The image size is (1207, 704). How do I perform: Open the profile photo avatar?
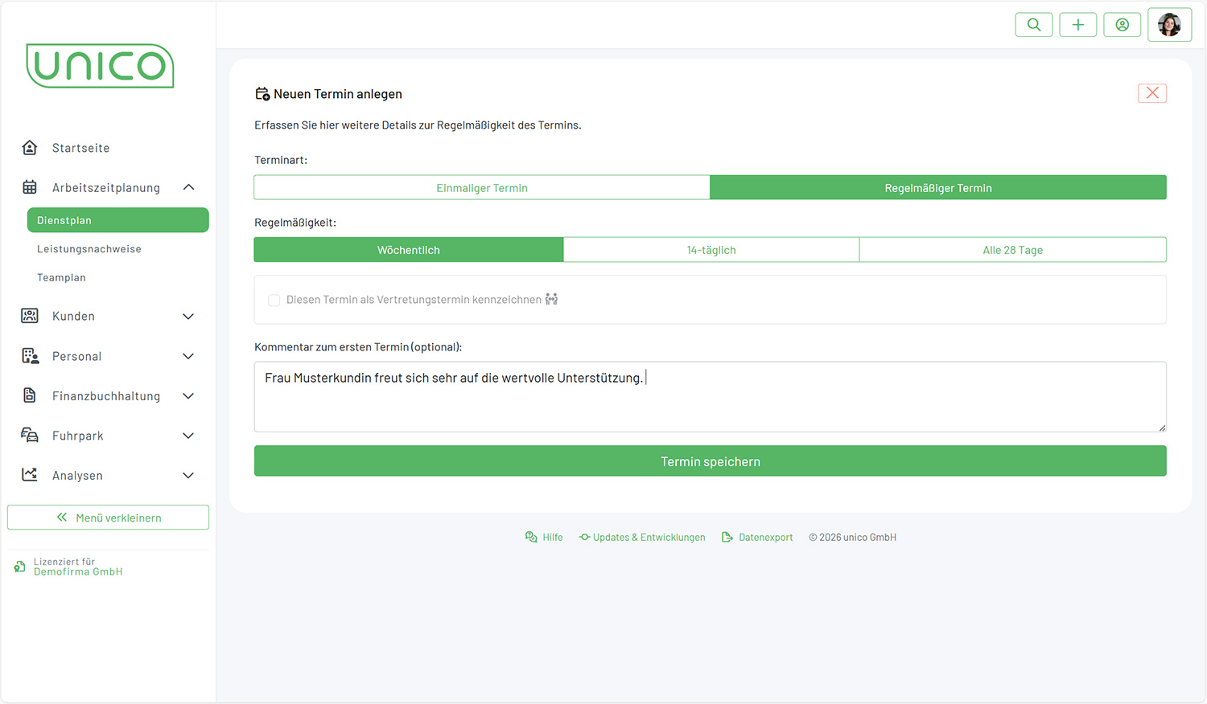(x=1169, y=25)
